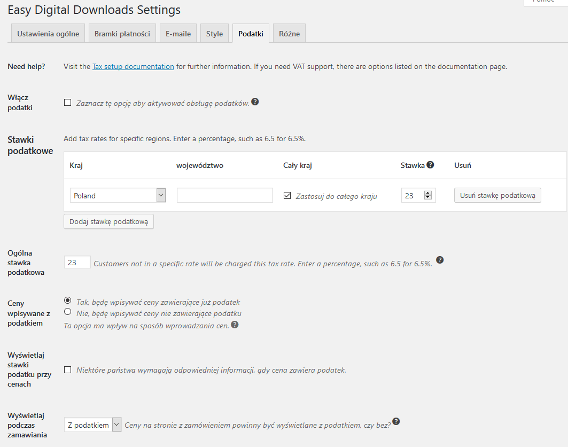Decrease the Poland tax rate with down arrow
The image size is (568, 447).
[x=427, y=198]
